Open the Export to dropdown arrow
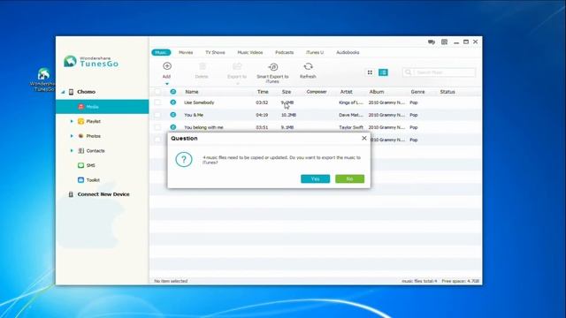The height and width of the screenshot is (318, 566). (x=237, y=84)
